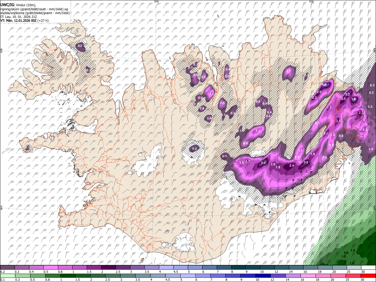Click the 3.8 snowfall value on the map
This screenshot has width=376, height=282.
(x=353, y=99)
